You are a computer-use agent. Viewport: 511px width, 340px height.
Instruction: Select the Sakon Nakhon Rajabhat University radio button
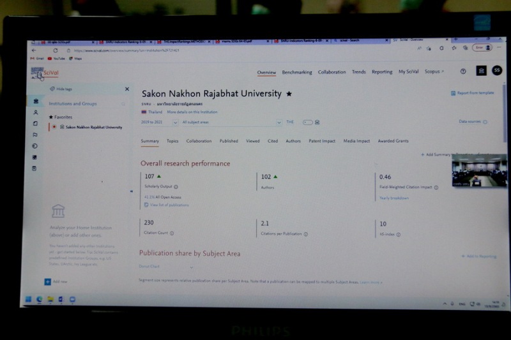point(54,127)
